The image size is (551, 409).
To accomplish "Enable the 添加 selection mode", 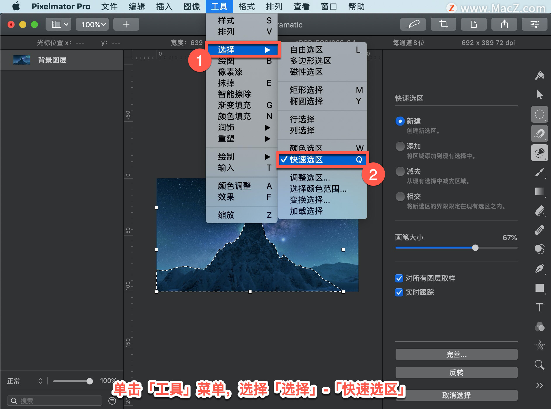I will (x=400, y=146).
